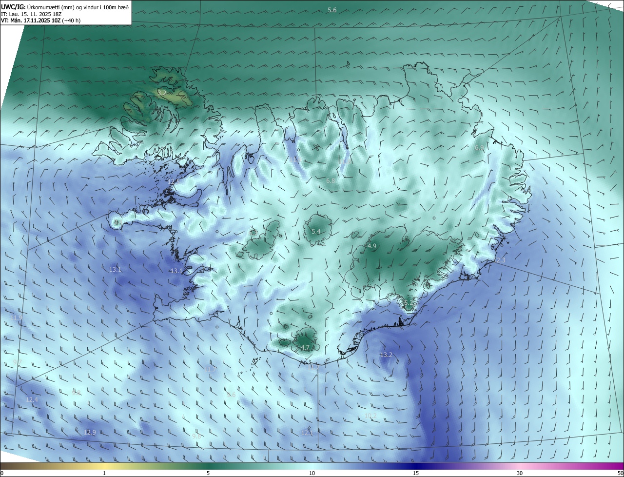
Task: Click the 12.3 value off the southeast coast
Action: [499, 260]
